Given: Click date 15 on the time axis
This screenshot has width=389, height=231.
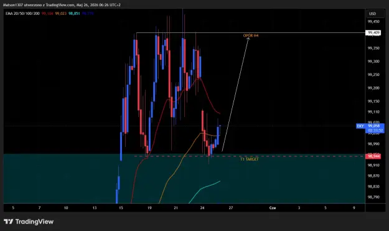Looking at the screenshot, I should 121,208.
